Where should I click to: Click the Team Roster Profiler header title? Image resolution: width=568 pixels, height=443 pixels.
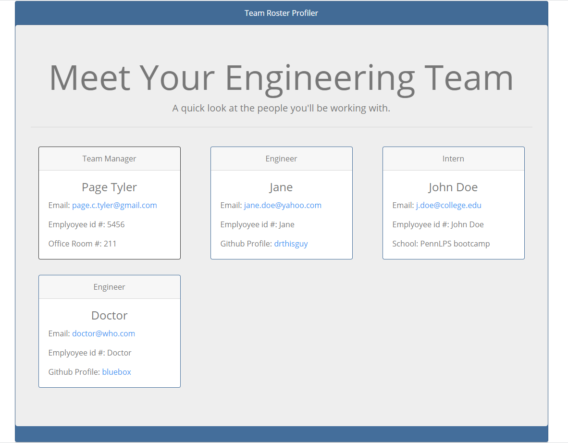281,13
